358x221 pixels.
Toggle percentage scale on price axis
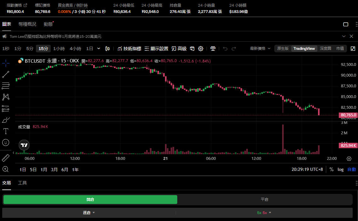pyautogui.click(x=331, y=169)
